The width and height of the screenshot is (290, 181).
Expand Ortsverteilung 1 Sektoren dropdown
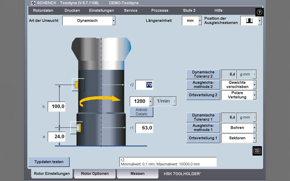254,138
